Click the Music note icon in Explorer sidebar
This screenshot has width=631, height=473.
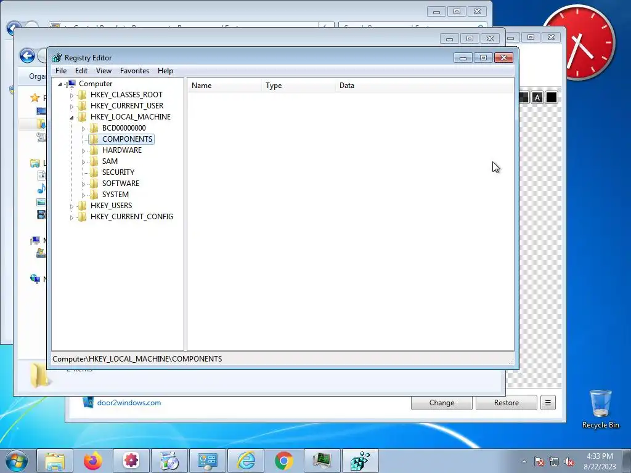pos(41,188)
